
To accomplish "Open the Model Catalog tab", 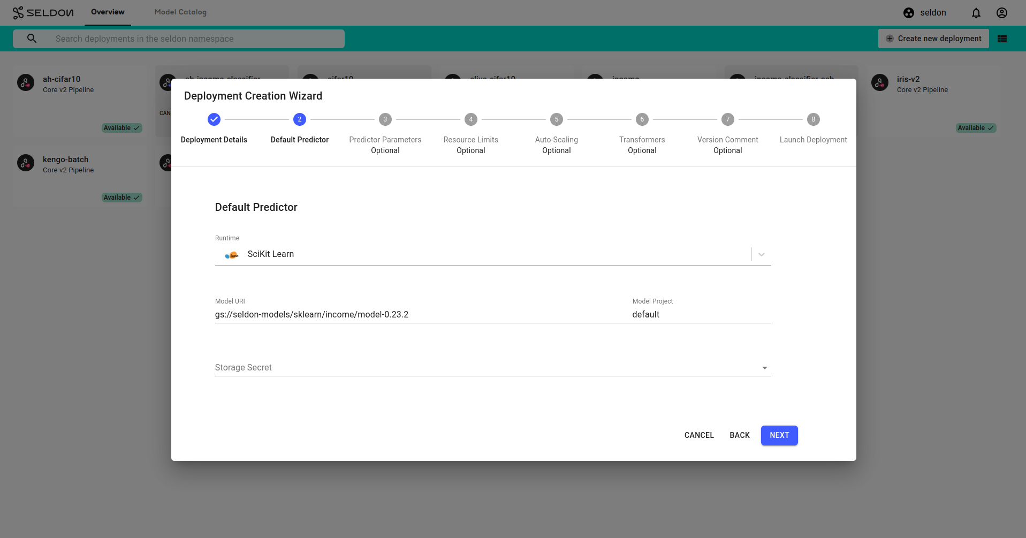I will click(x=180, y=12).
